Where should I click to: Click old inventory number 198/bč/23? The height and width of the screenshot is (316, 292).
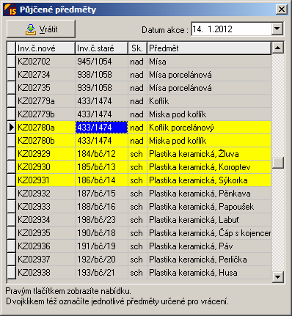101,220
